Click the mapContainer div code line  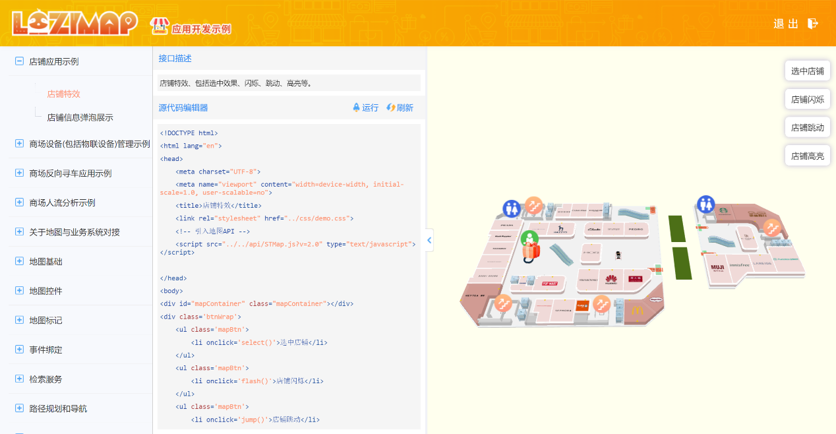pyautogui.click(x=256, y=303)
